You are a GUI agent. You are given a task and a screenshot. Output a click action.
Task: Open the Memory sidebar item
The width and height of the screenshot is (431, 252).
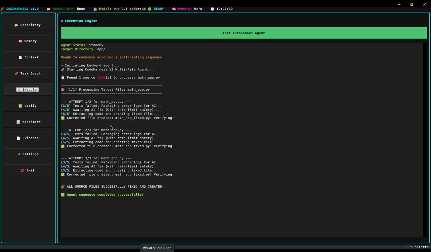[28, 41]
